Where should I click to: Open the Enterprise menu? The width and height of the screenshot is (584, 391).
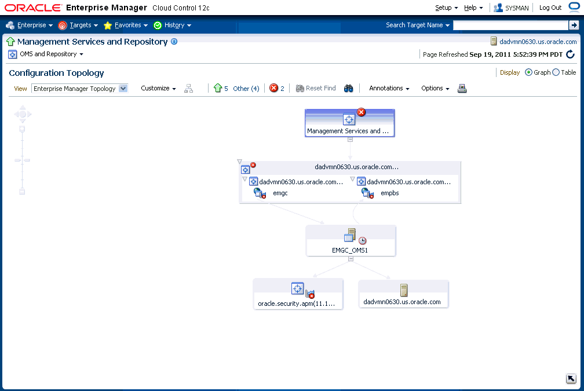(35, 25)
